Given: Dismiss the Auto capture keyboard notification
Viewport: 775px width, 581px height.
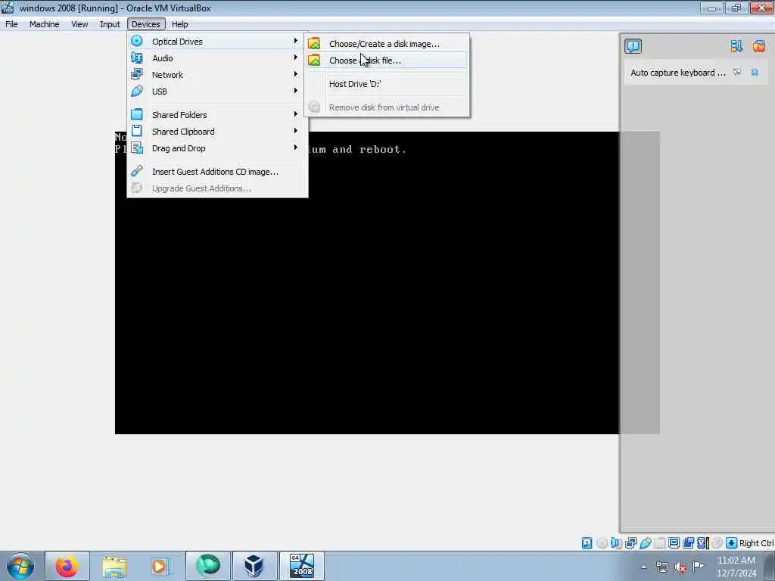Looking at the screenshot, I should pos(755,72).
